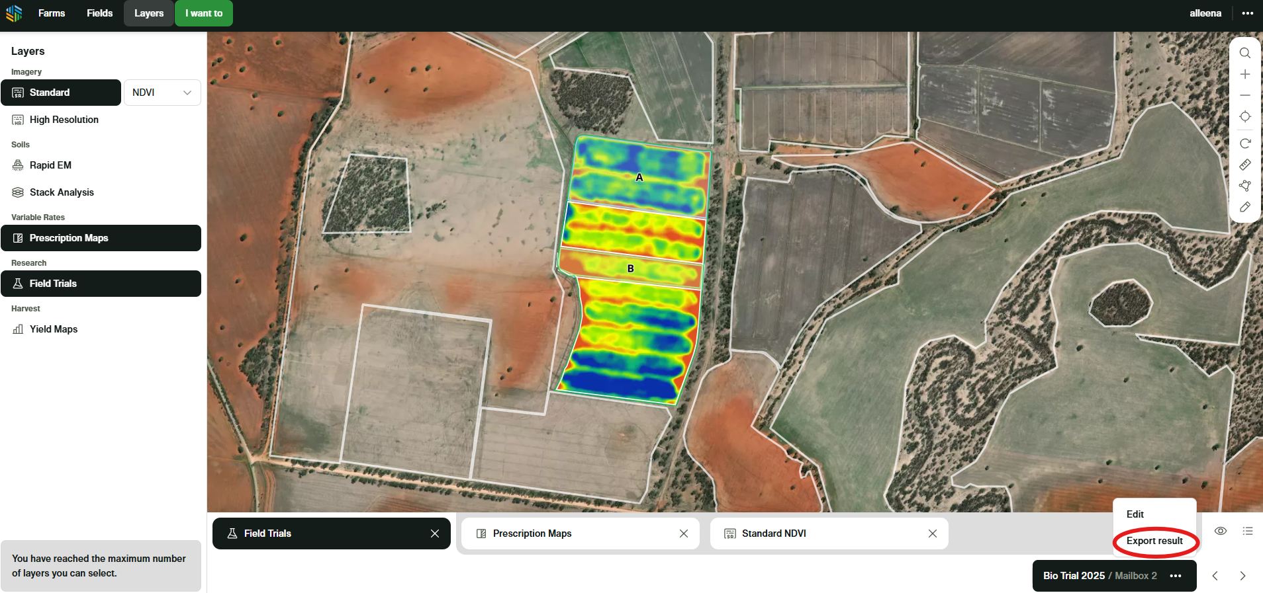Select the pencil edit tool

click(1244, 207)
